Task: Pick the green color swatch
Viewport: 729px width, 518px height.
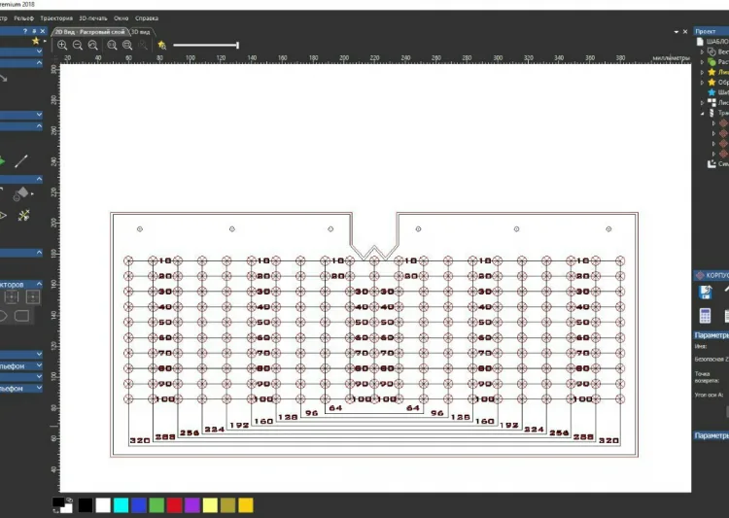Action: pyautogui.click(x=156, y=505)
